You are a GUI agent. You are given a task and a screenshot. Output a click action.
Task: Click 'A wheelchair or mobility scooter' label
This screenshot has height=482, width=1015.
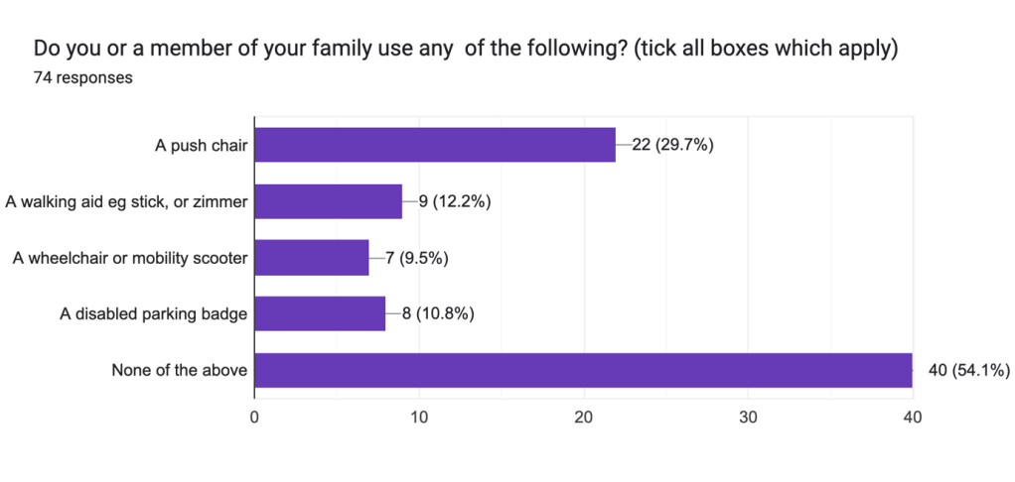[130, 259]
